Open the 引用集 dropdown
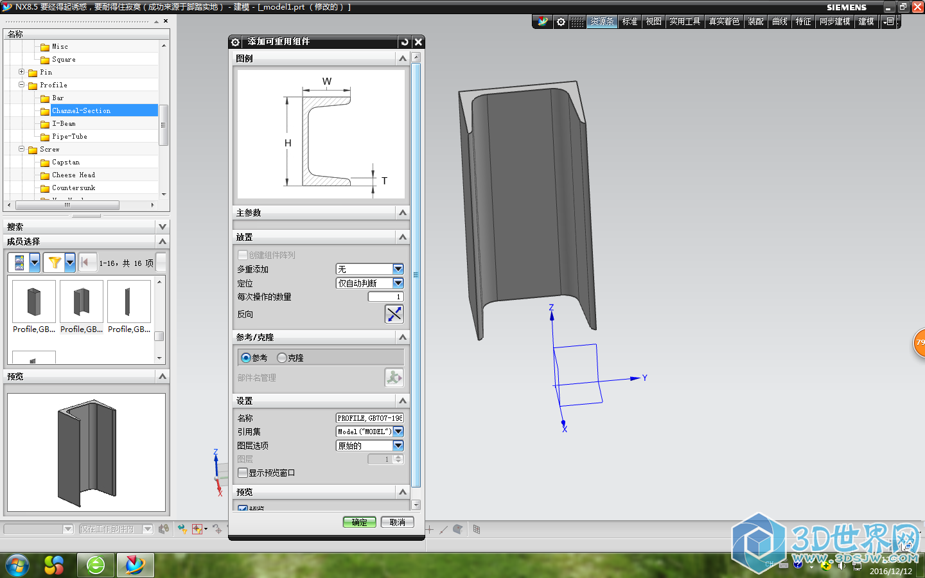The width and height of the screenshot is (925, 578). click(x=398, y=432)
